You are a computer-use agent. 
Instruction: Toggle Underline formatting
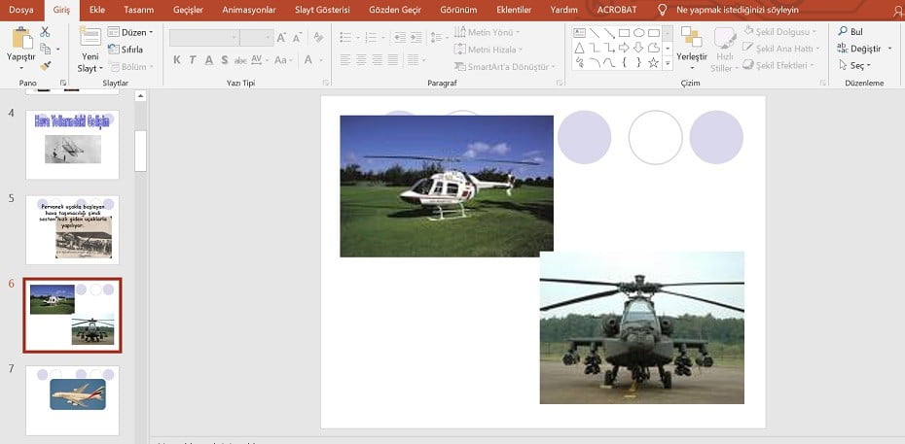coord(209,60)
